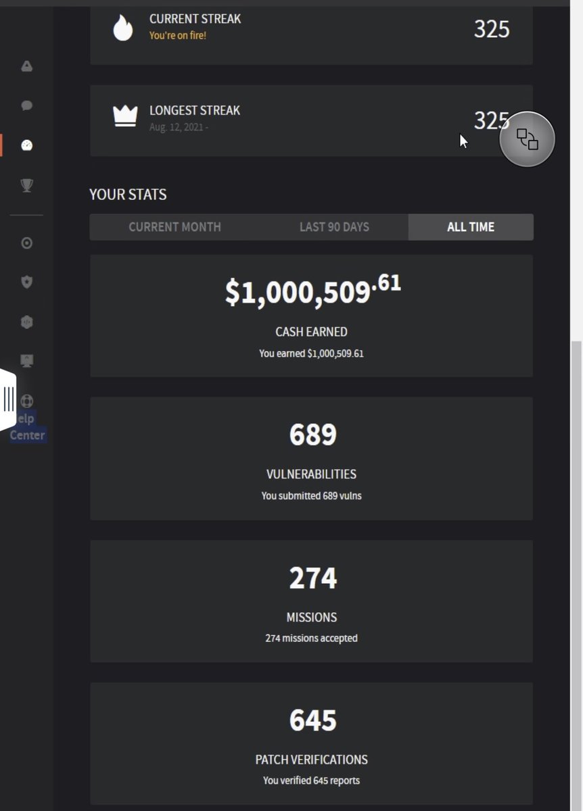The height and width of the screenshot is (811, 583).
Task: Click the flame icon beside Current Streak
Action: click(123, 28)
